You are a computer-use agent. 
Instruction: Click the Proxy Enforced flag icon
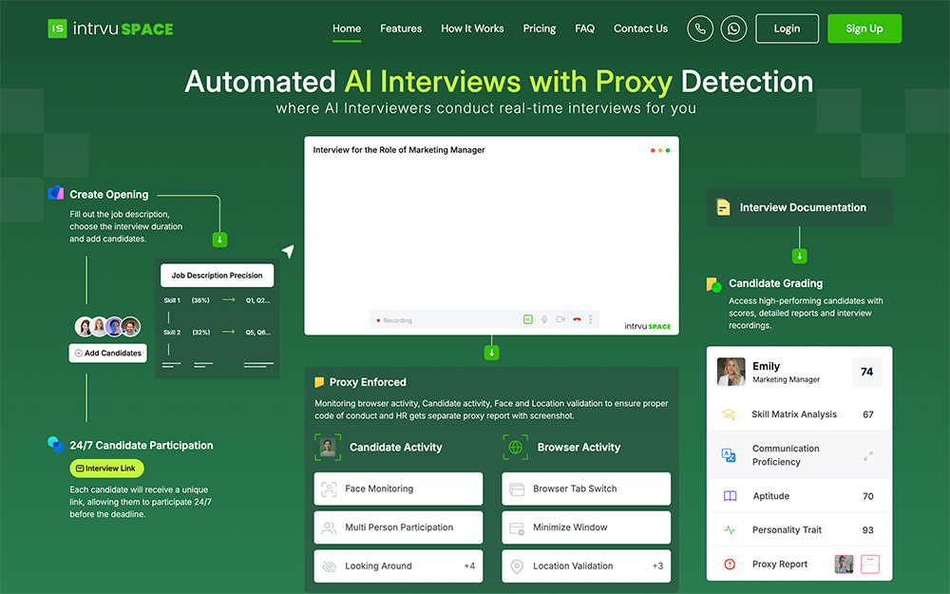(318, 382)
